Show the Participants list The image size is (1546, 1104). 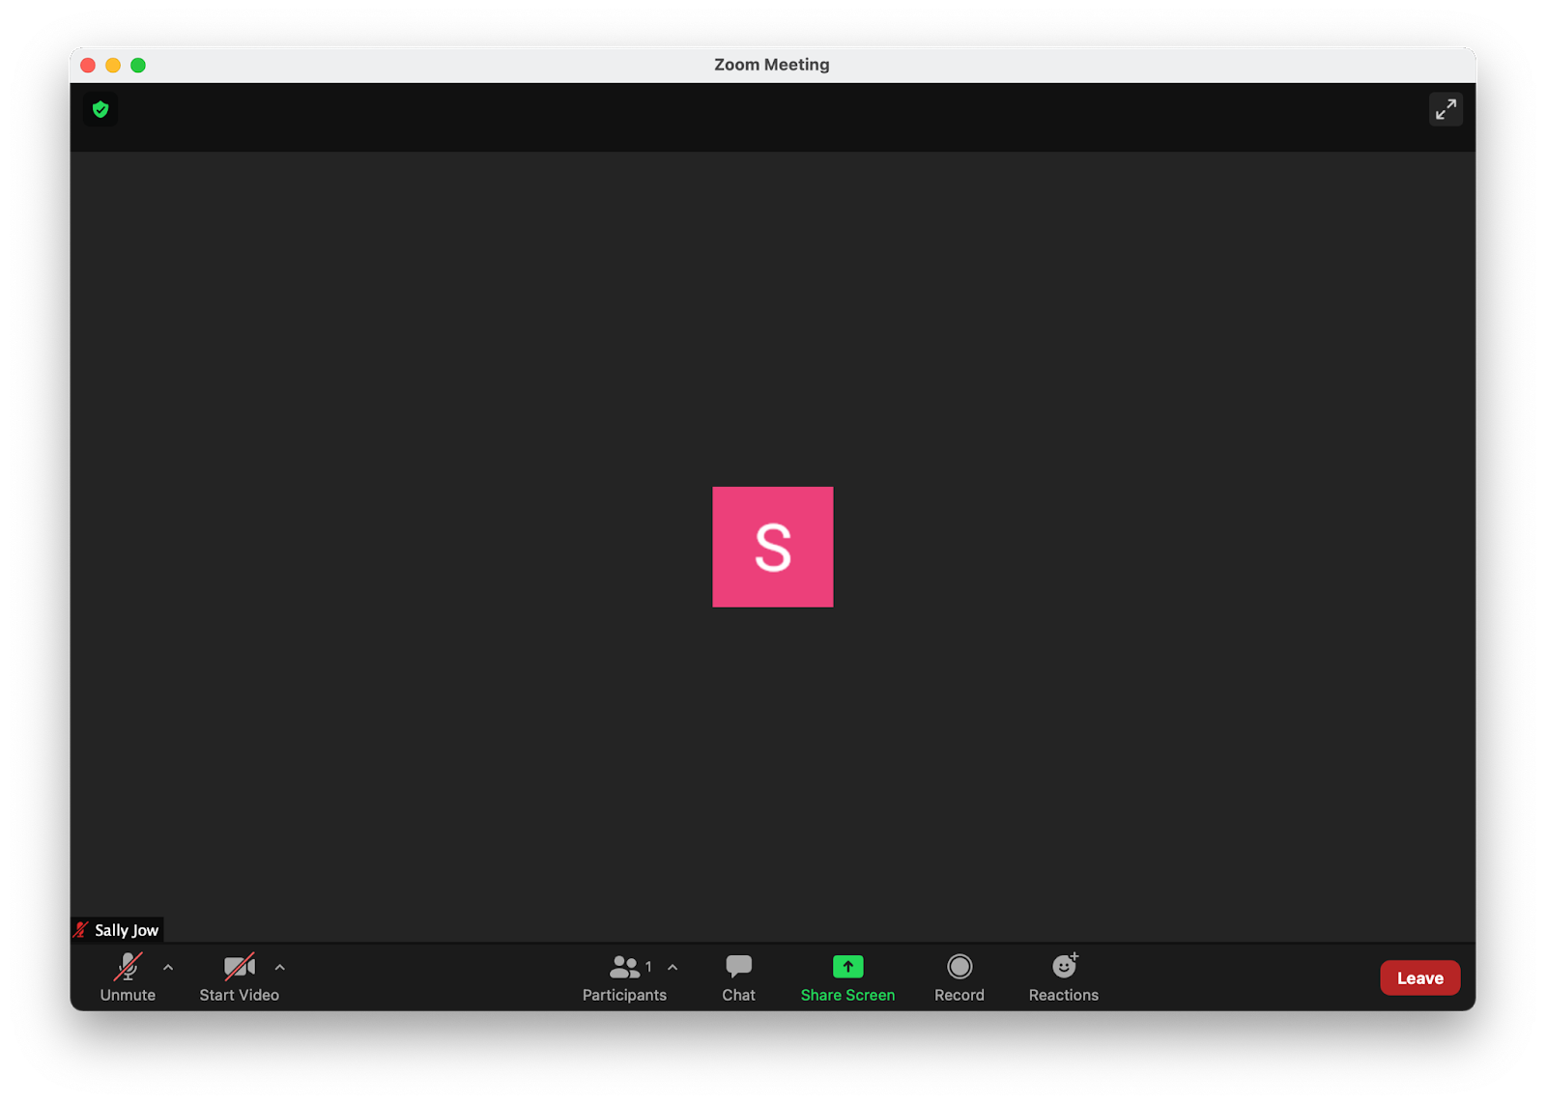(624, 977)
